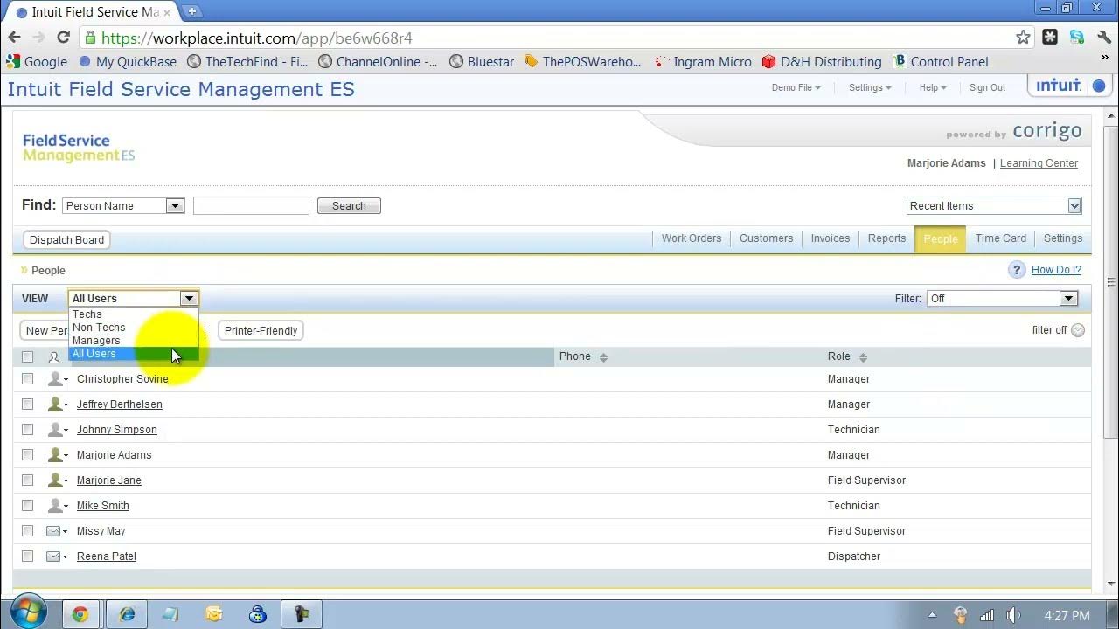Open the top Settings dropdown menu
1119x629 pixels.
tap(870, 87)
